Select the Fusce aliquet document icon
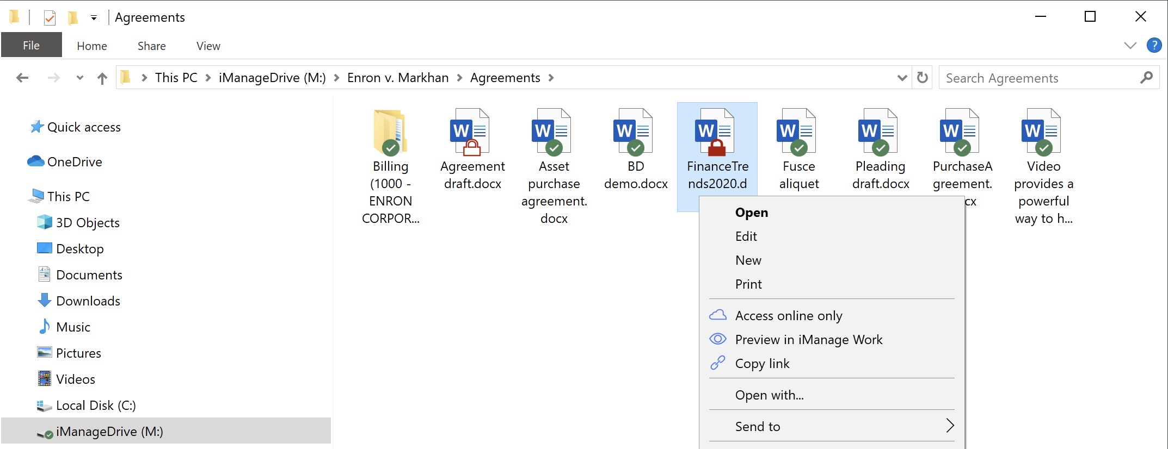This screenshot has height=449, width=1168. 797,132
